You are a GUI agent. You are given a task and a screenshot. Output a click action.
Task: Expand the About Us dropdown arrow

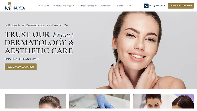click(x=48, y=6)
